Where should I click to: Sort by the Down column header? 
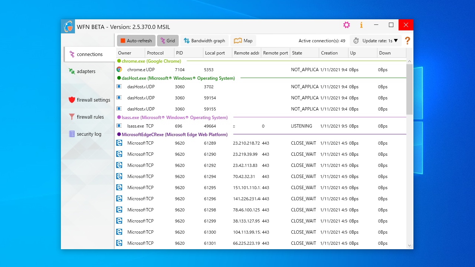391,53
